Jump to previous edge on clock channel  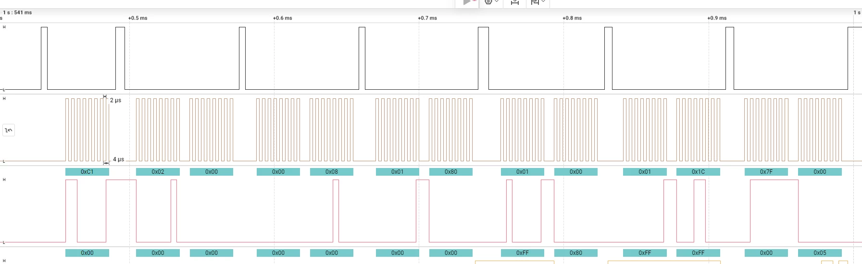(x=9, y=130)
